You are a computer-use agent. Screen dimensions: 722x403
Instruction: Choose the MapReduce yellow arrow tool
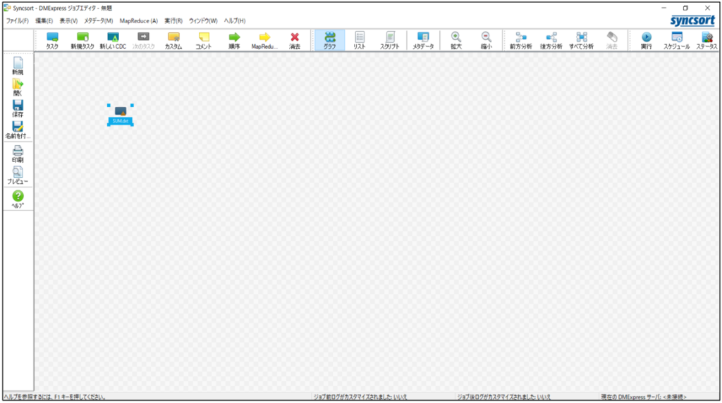(264, 40)
